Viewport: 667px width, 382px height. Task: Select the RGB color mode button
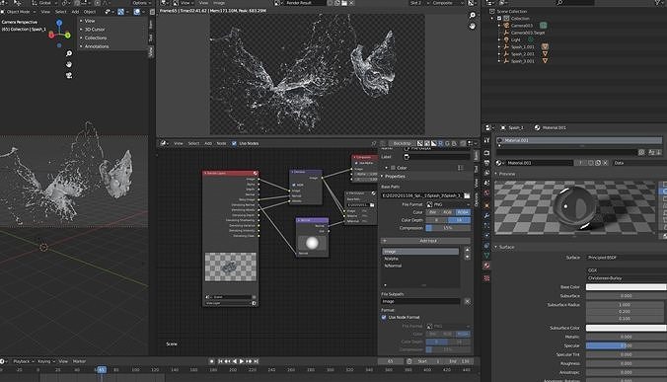click(447, 212)
